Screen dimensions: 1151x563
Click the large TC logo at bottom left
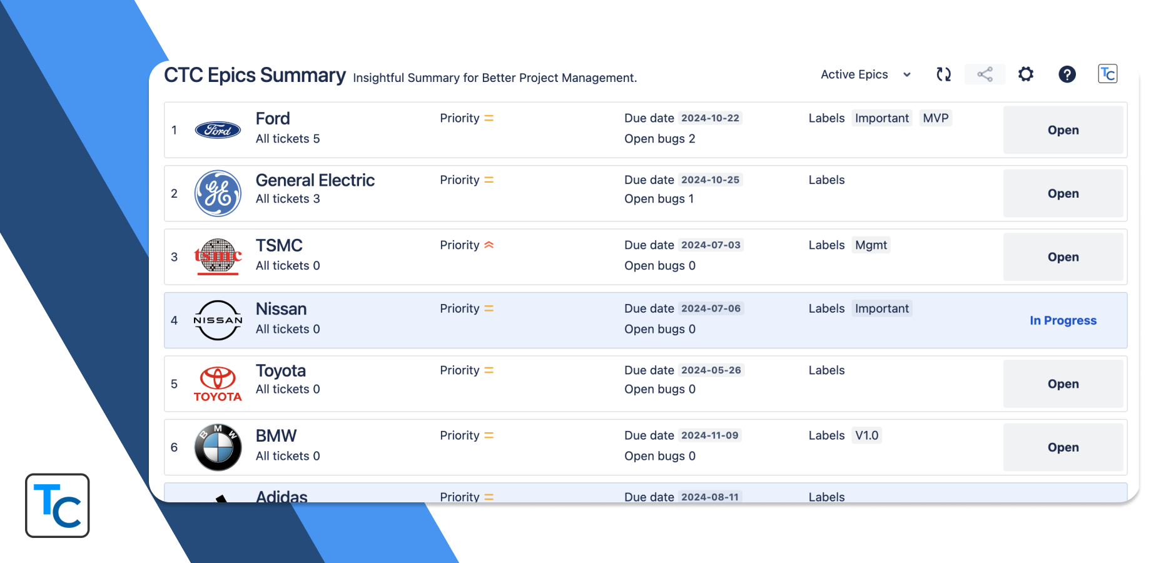58,505
